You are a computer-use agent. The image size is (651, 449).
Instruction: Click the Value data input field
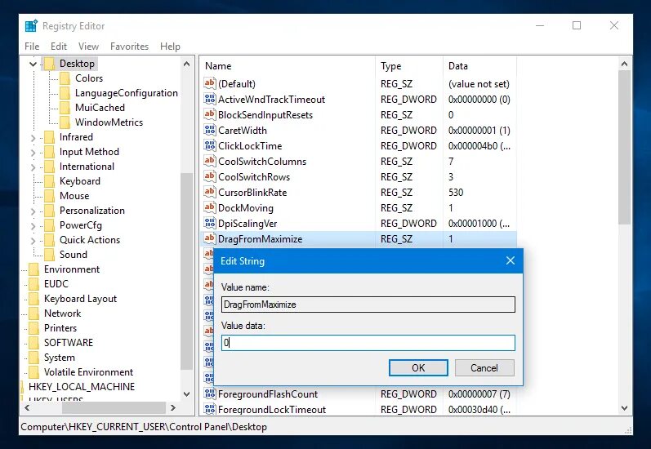point(368,343)
